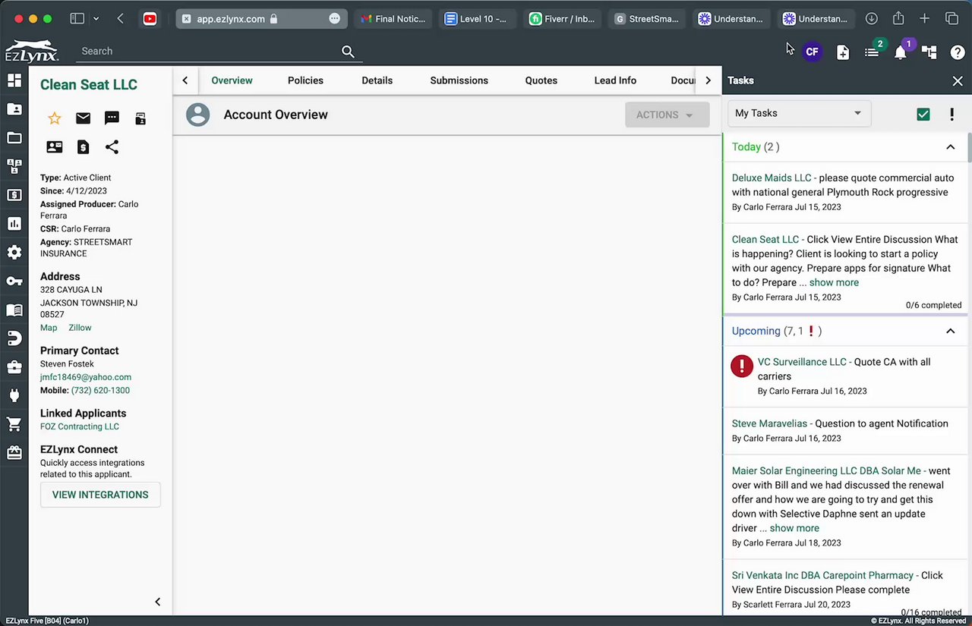This screenshot has width=972, height=626.
Task: Open the new document plus icon in header
Action: point(843,52)
